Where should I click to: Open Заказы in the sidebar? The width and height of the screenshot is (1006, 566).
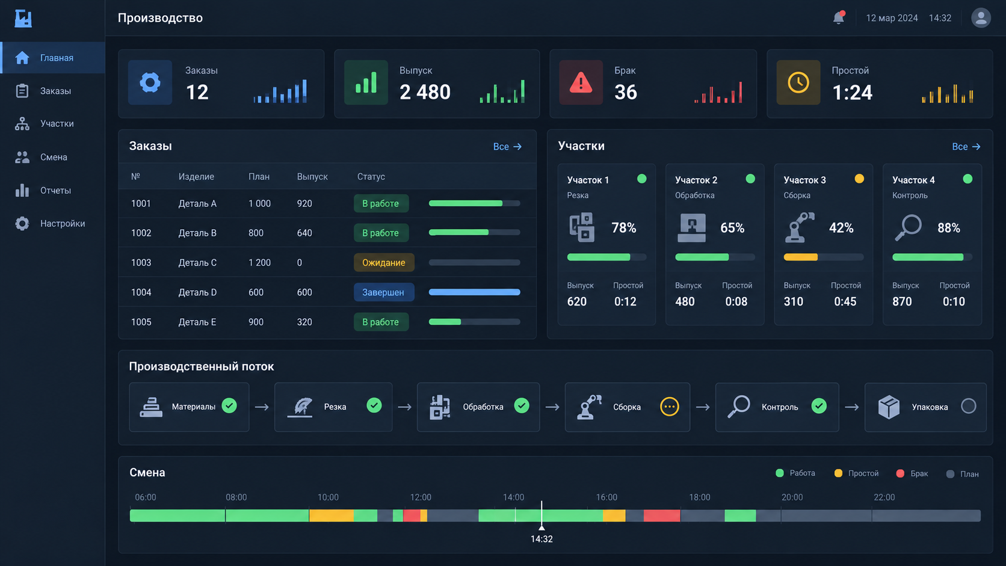pos(53,91)
